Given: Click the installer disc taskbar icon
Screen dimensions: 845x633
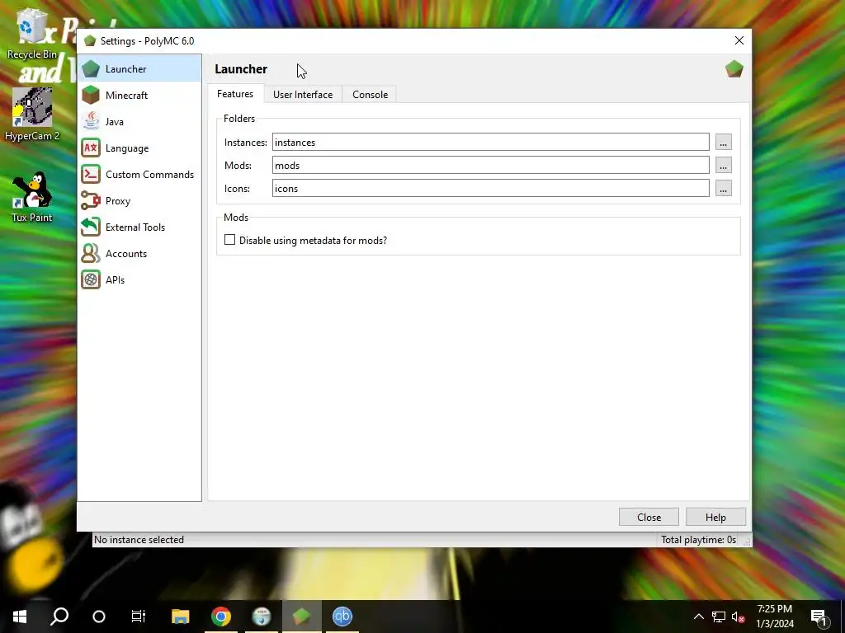Looking at the screenshot, I should [x=262, y=617].
